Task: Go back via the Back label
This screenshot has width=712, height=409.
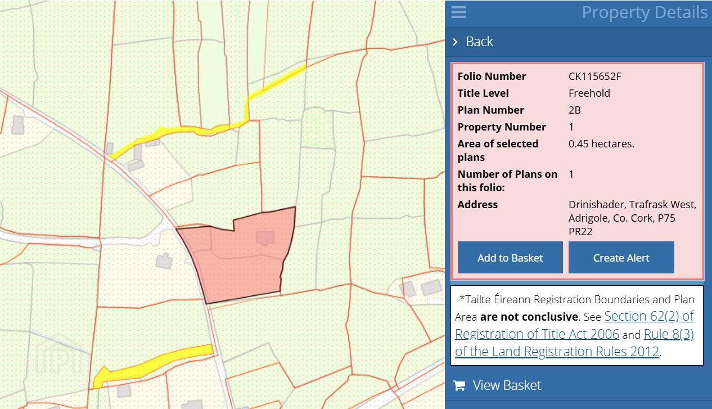Action: click(479, 42)
